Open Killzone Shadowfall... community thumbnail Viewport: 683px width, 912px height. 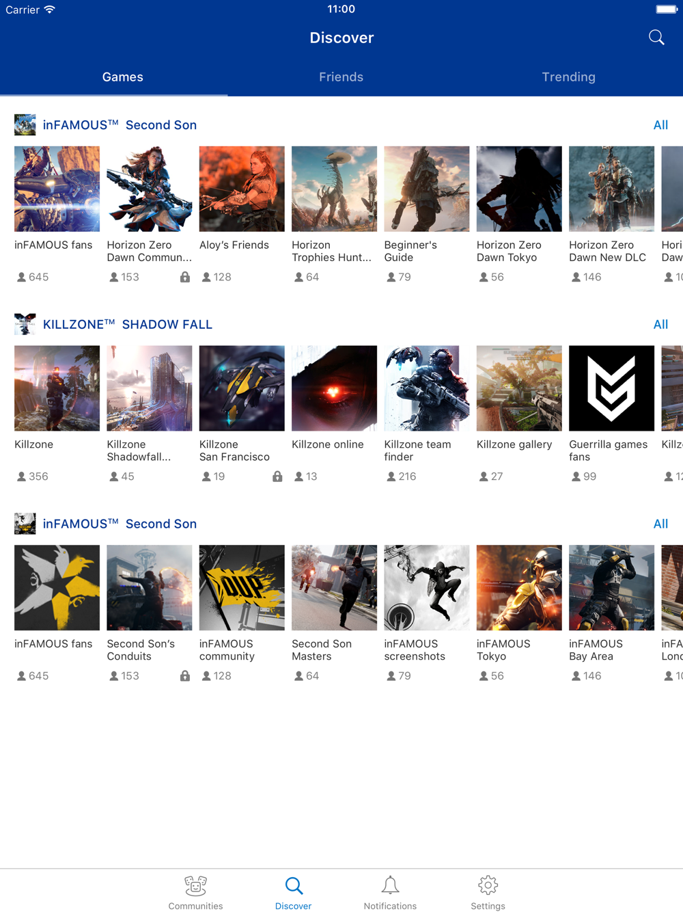(150, 388)
